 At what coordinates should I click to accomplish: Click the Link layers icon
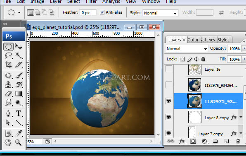point(170,141)
